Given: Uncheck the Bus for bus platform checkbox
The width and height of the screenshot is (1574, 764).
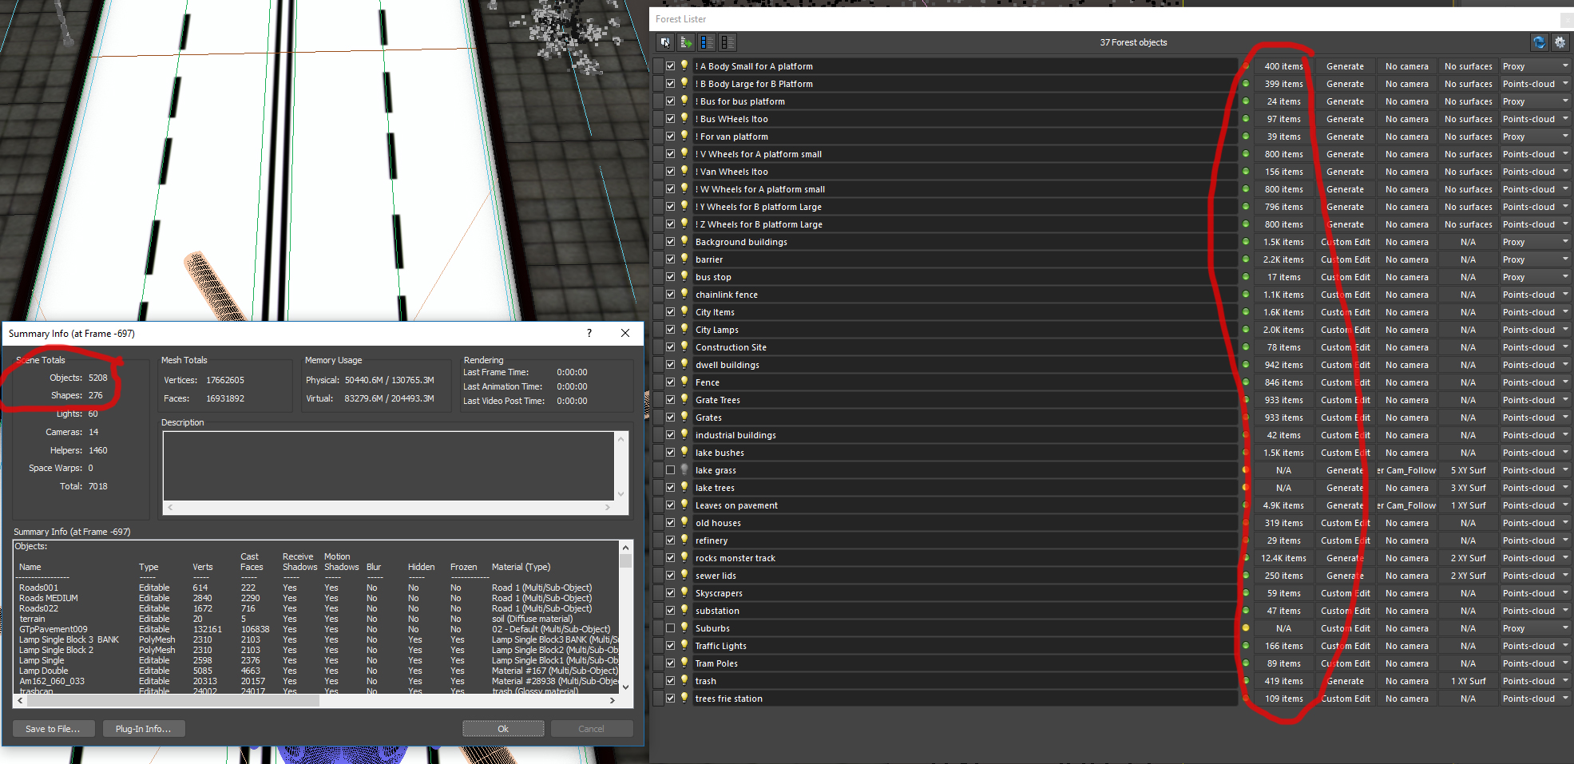Looking at the screenshot, I should (x=670, y=101).
